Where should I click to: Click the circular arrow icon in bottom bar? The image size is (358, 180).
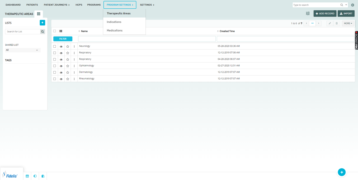[35, 176]
